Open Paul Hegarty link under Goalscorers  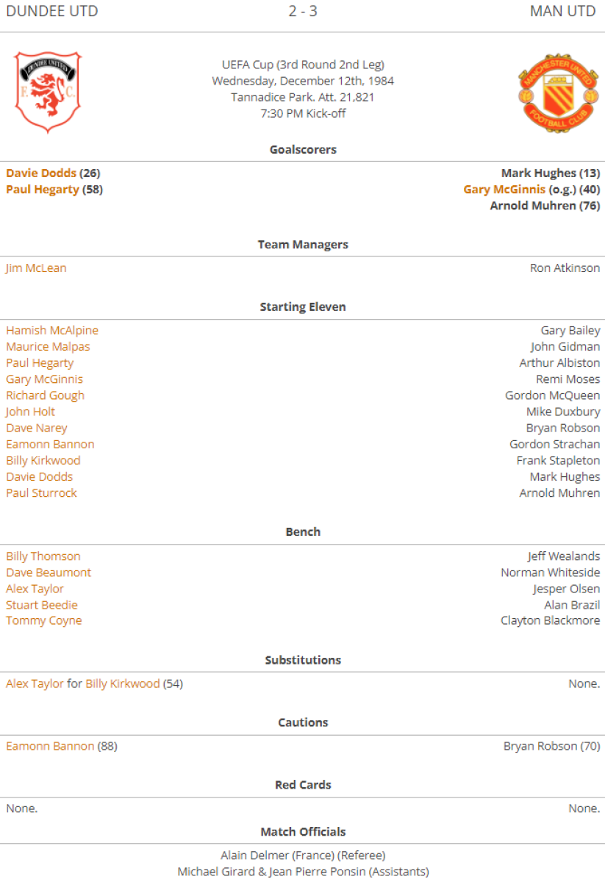click(x=43, y=190)
